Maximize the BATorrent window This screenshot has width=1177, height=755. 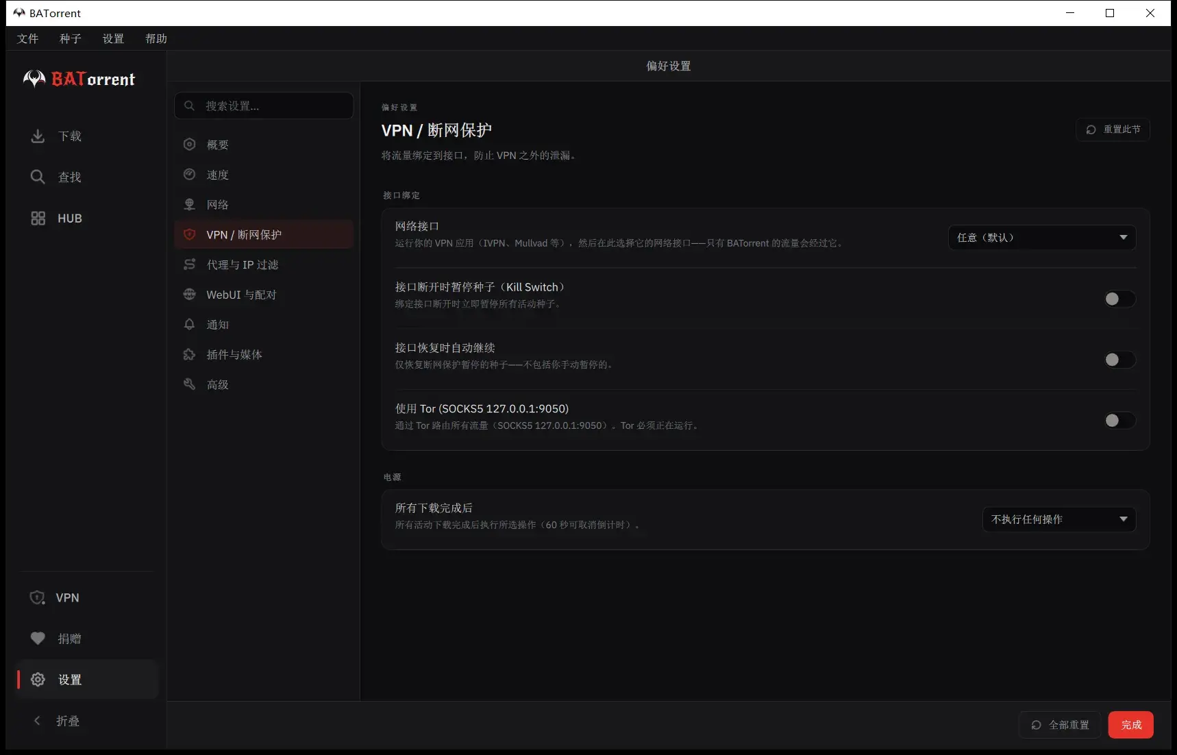click(1110, 13)
